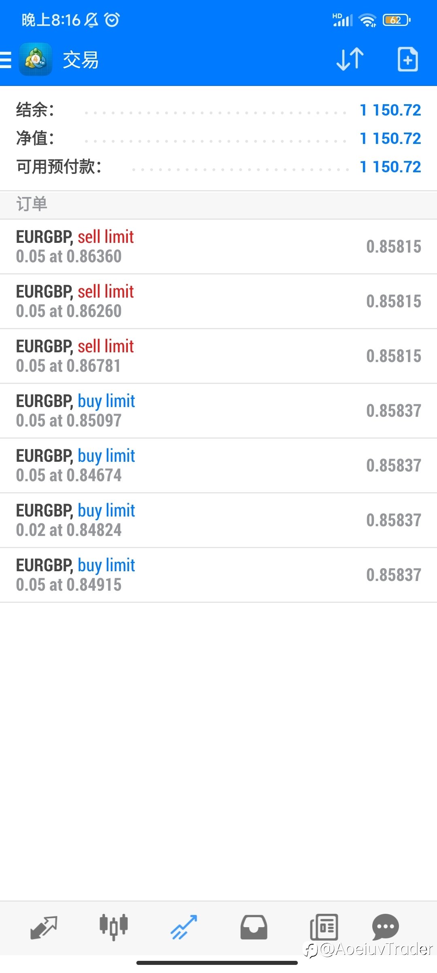This screenshot has width=437, height=973.
Task: Select the 0.02 buy limit at 0.84824
Action: (x=218, y=520)
